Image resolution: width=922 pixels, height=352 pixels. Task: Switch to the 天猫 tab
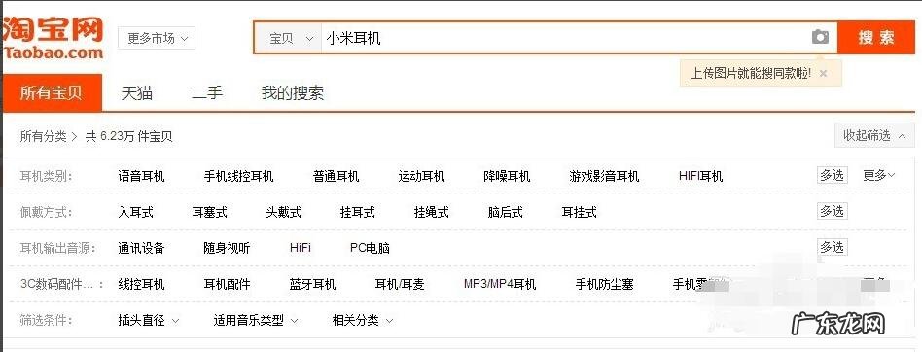pos(137,92)
